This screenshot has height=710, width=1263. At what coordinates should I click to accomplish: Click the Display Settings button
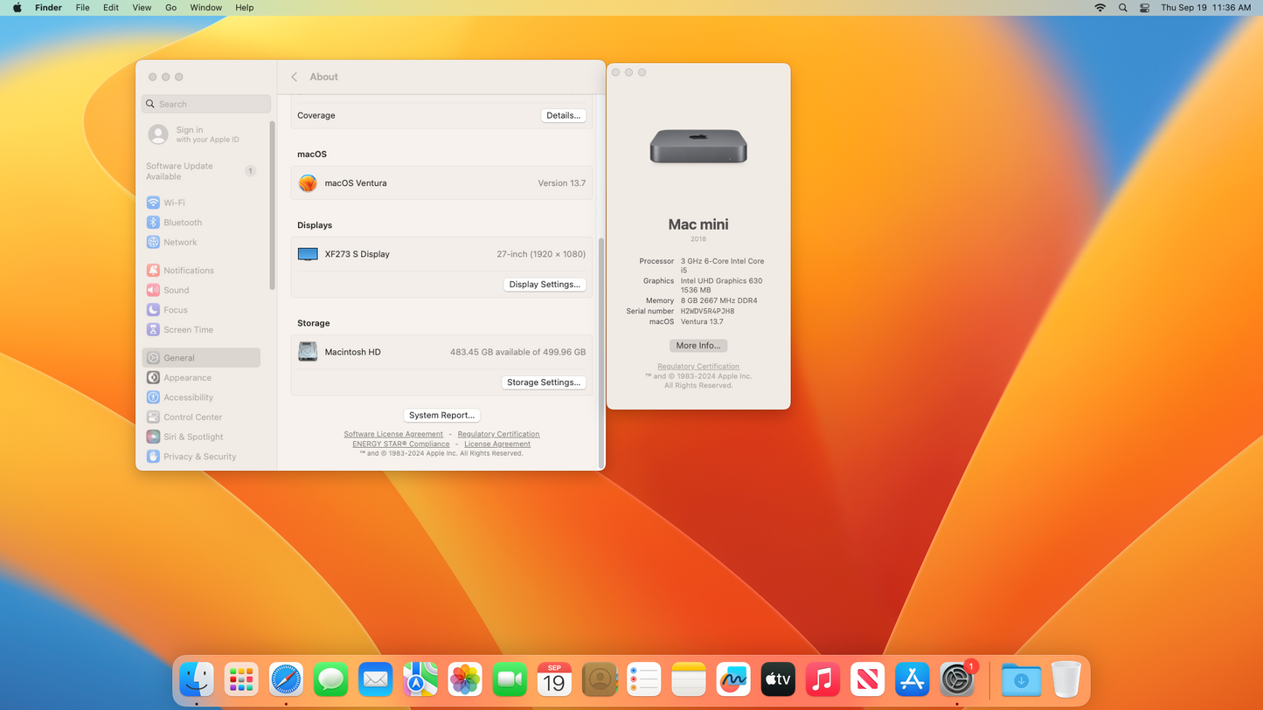point(544,285)
